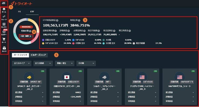Click info icon next to ETF有効証拠金

[x=57, y=20]
